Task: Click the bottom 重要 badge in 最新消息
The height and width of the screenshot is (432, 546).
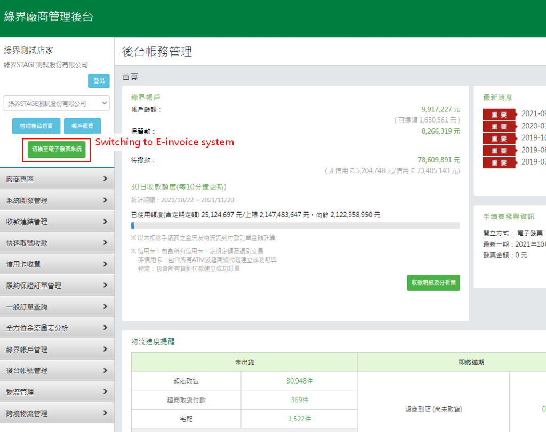Action: [x=500, y=162]
